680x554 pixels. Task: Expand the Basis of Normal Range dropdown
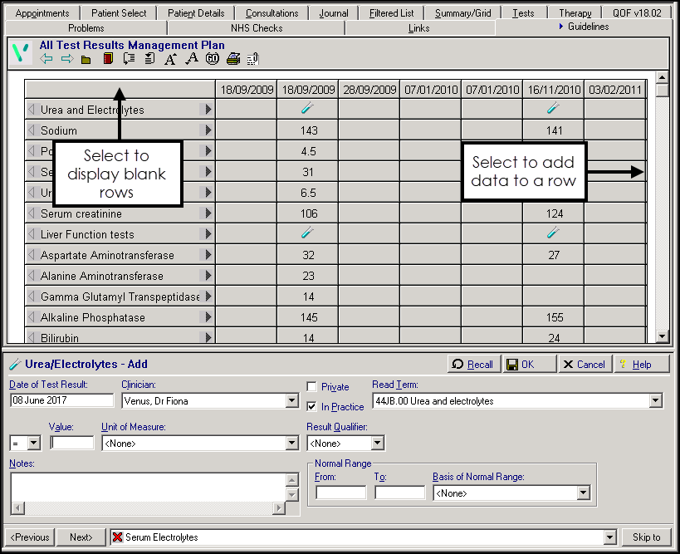pyautogui.click(x=583, y=493)
